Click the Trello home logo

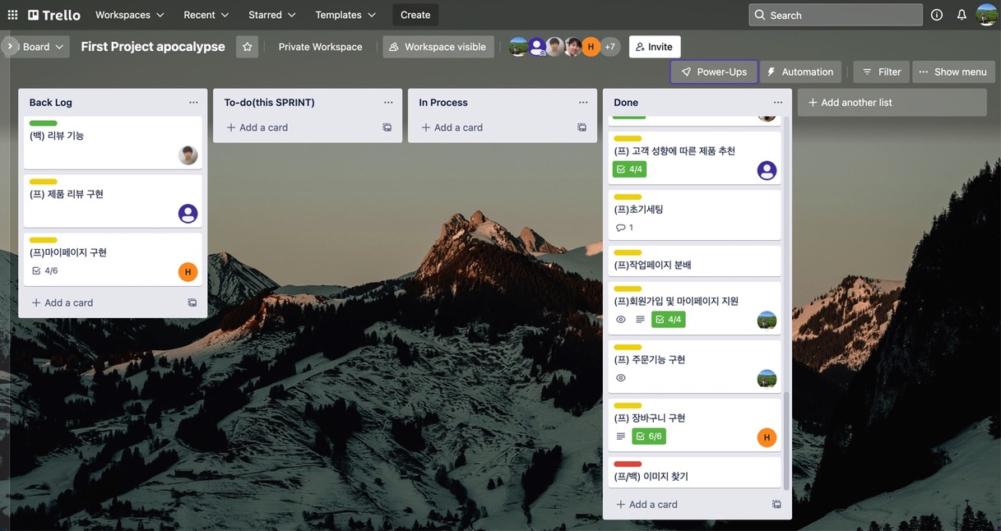click(x=54, y=15)
